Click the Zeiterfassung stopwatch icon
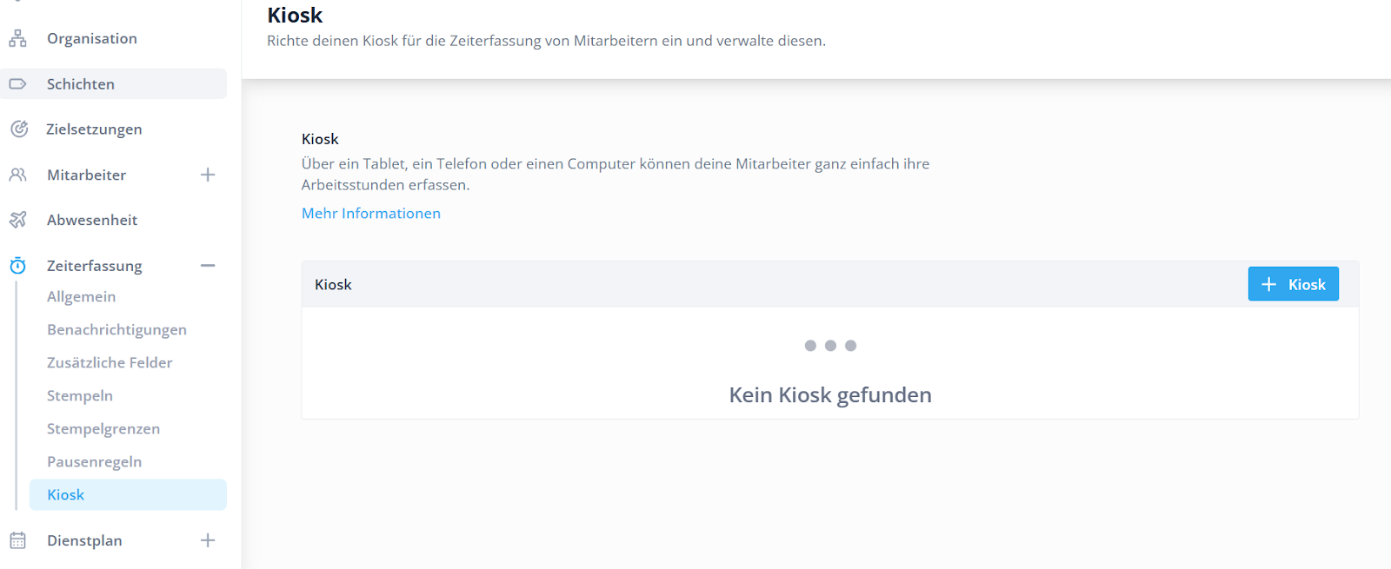1391x569 pixels. coord(17,266)
